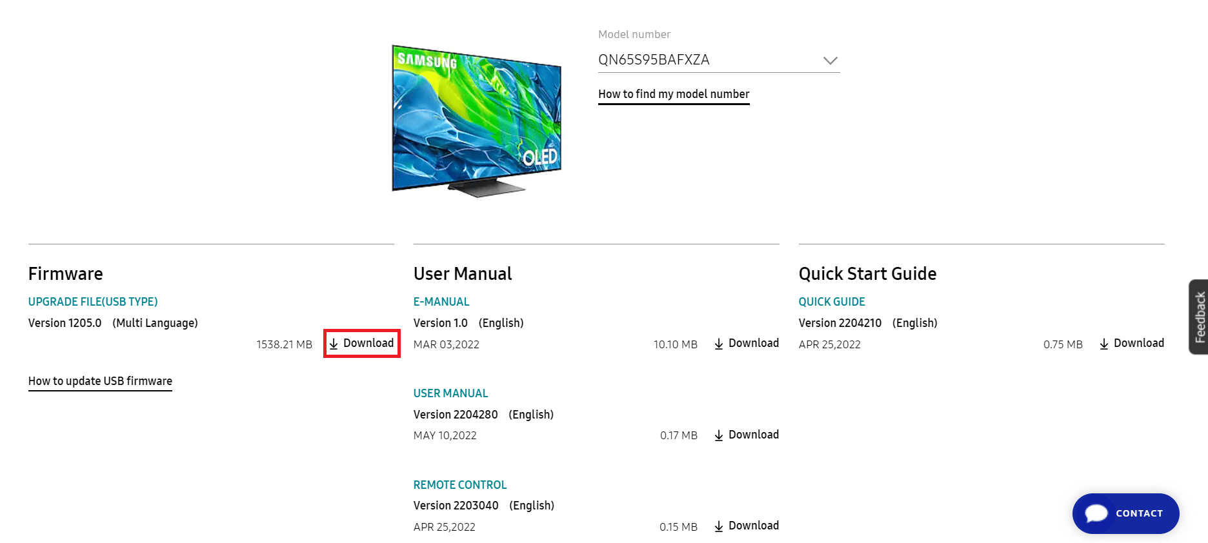Click the Quick Guide download arrow icon
The width and height of the screenshot is (1208, 543).
click(x=1103, y=344)
